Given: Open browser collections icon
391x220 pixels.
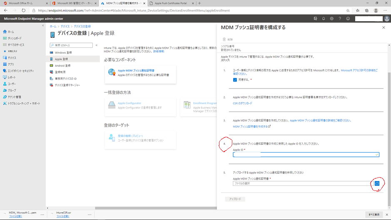Looking at the screenshot, I should 366,10.
